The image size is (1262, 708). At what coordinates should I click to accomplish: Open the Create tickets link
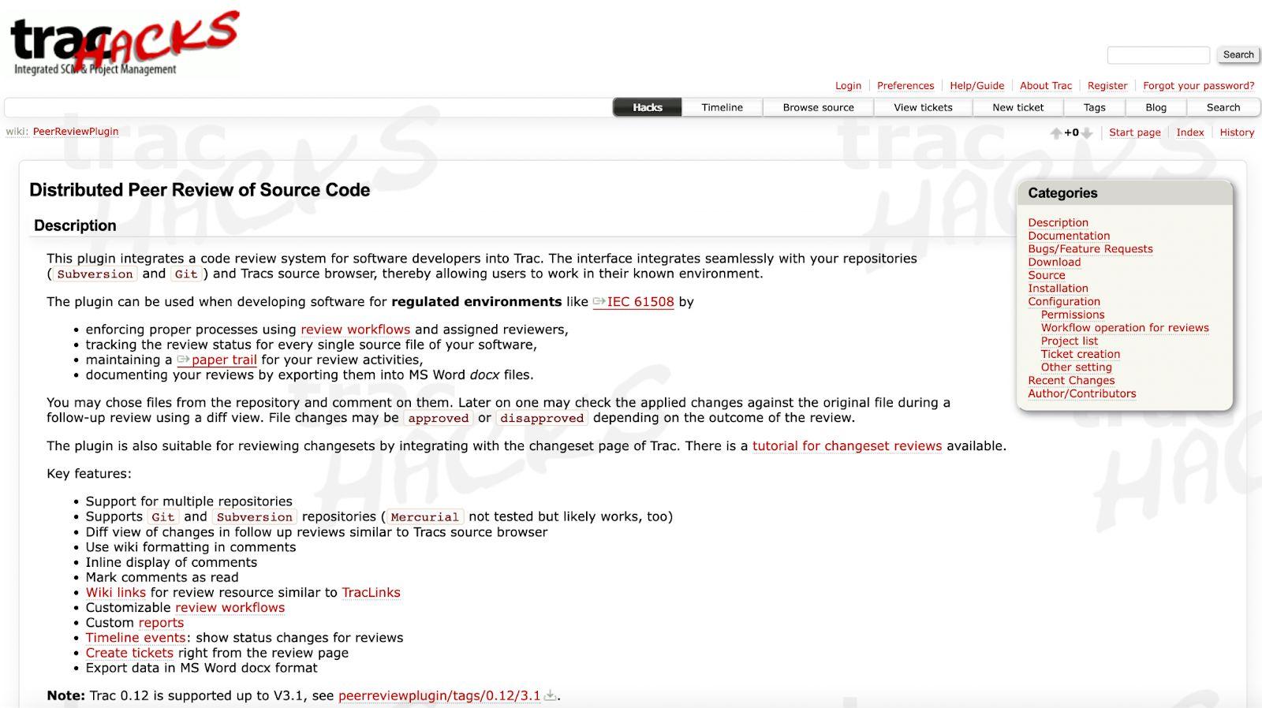(129, 653)
